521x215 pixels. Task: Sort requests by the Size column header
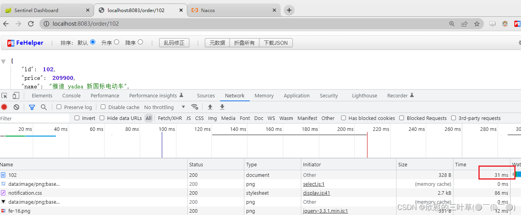425,164
